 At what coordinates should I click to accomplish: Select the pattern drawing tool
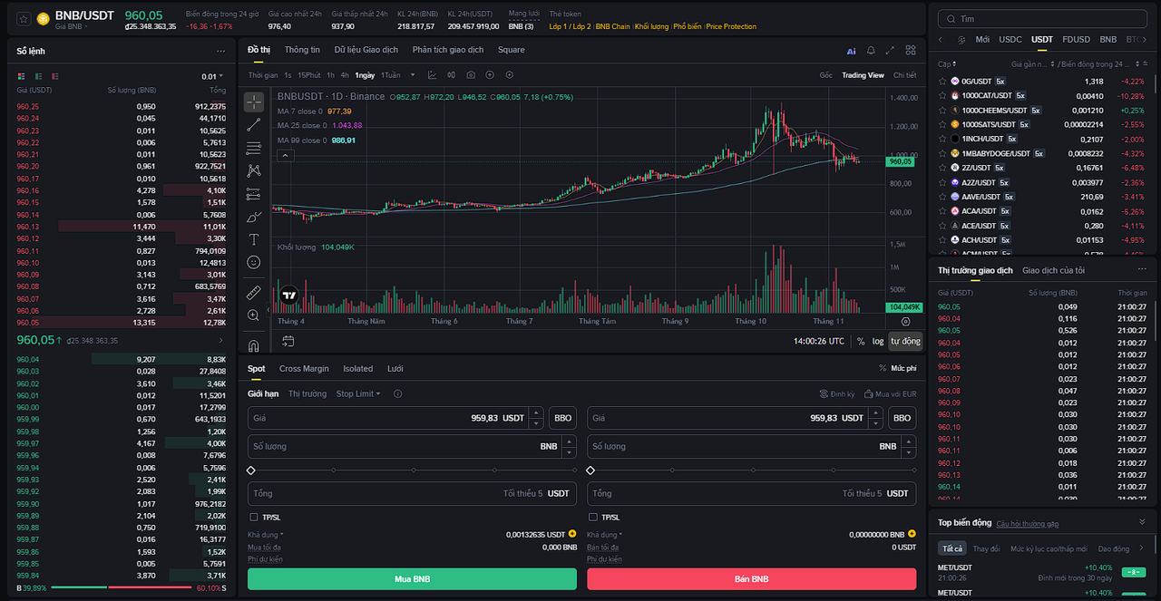253,170
